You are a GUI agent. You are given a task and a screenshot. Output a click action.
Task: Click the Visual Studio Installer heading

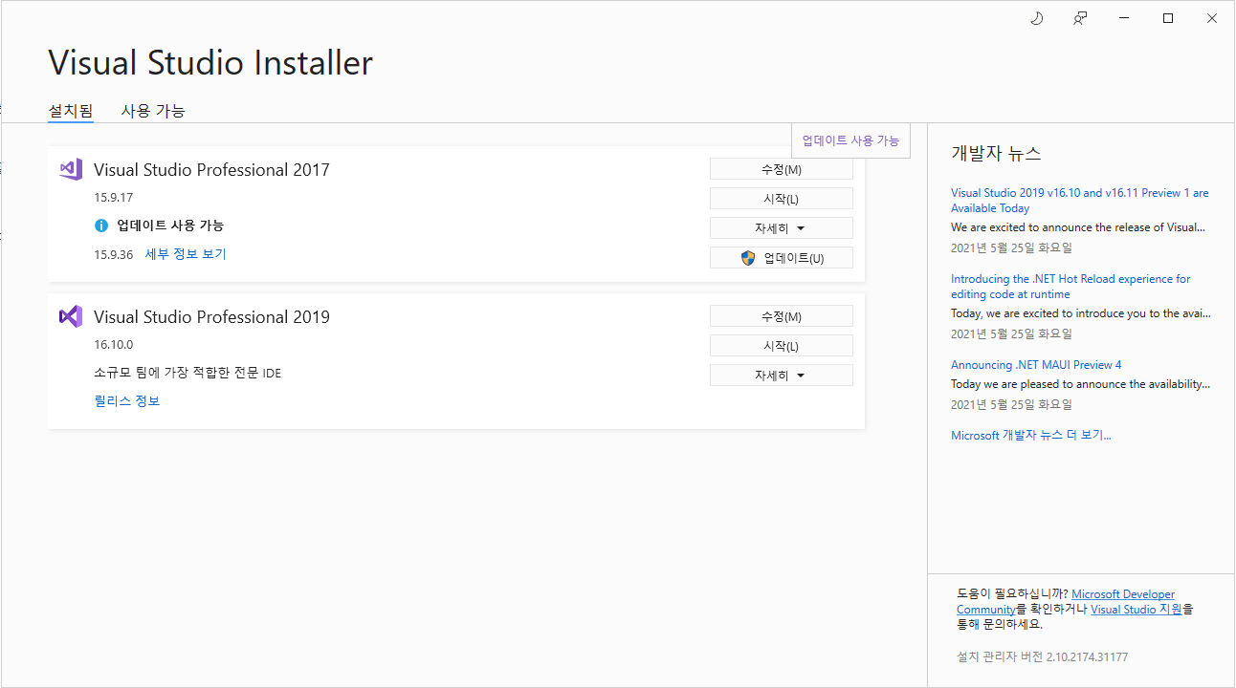210,63
